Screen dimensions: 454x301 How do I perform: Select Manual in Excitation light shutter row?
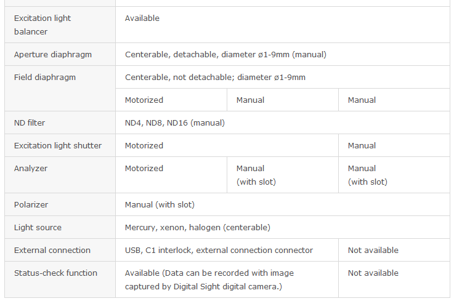click(x=362, y=146)
